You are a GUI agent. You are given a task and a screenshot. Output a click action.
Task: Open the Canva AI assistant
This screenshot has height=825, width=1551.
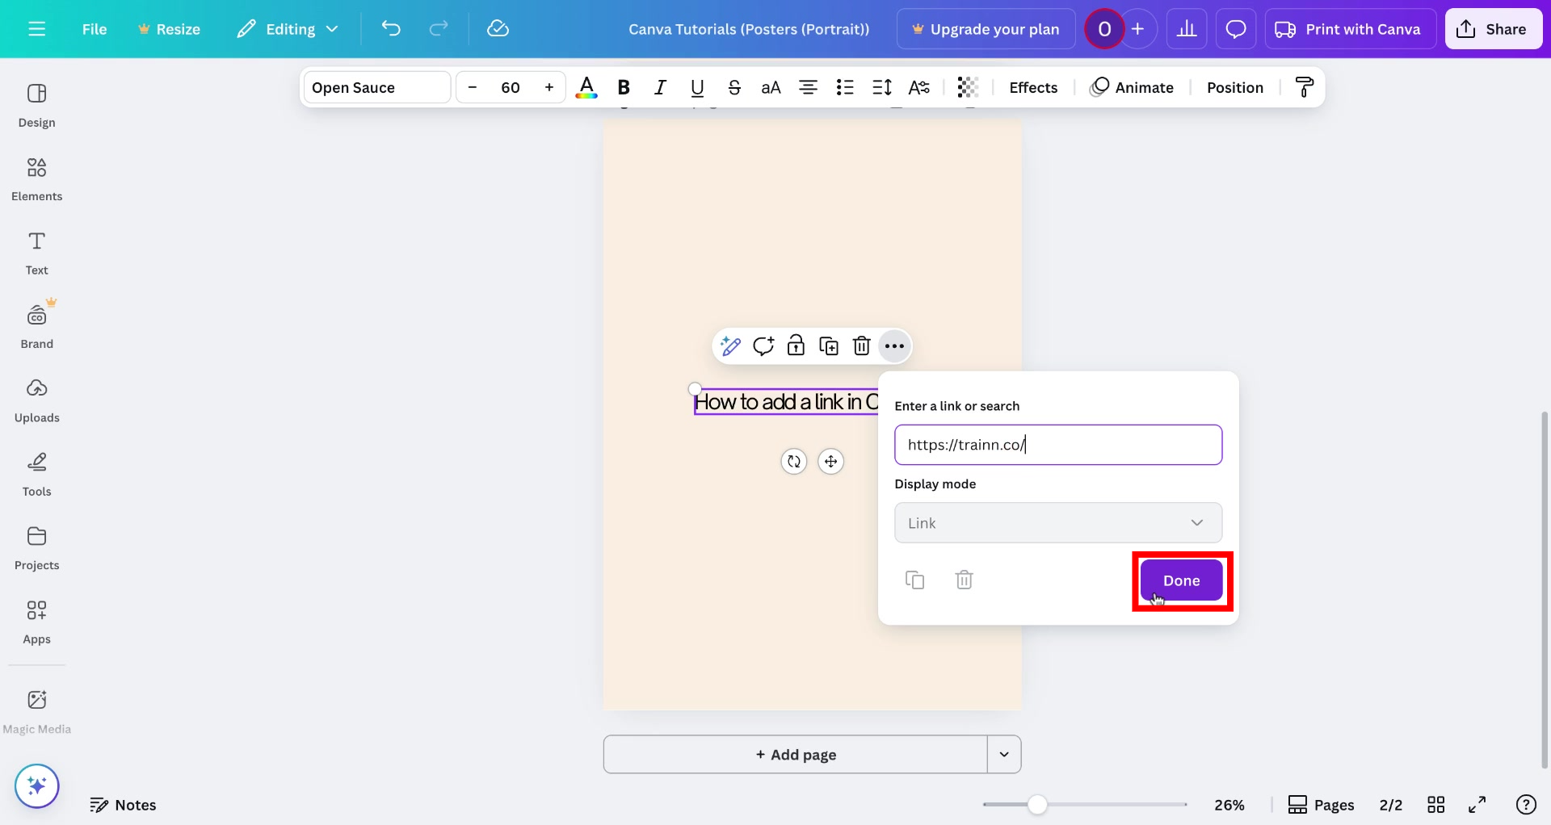click(x=36, y=785)
